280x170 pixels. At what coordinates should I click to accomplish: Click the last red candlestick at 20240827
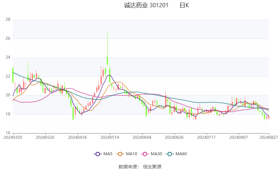point(268,117)
